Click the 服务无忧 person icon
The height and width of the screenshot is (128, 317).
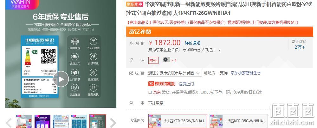(x=93, y=88)
